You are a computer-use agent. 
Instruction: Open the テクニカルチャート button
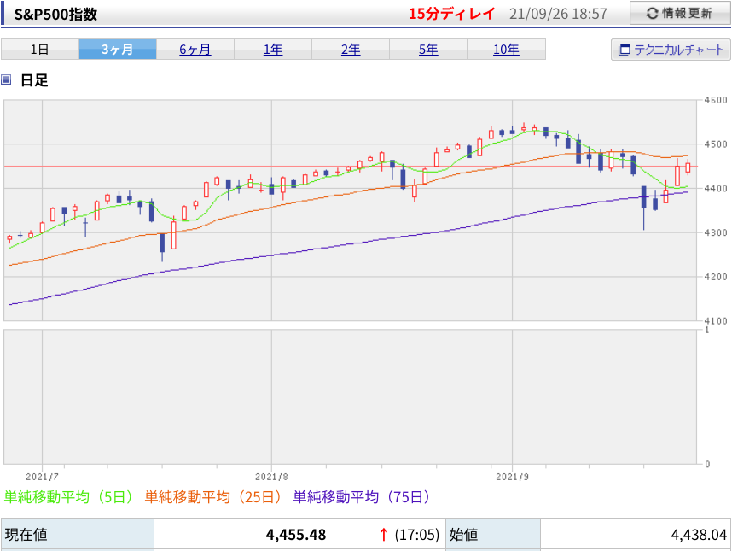(671, 50)
